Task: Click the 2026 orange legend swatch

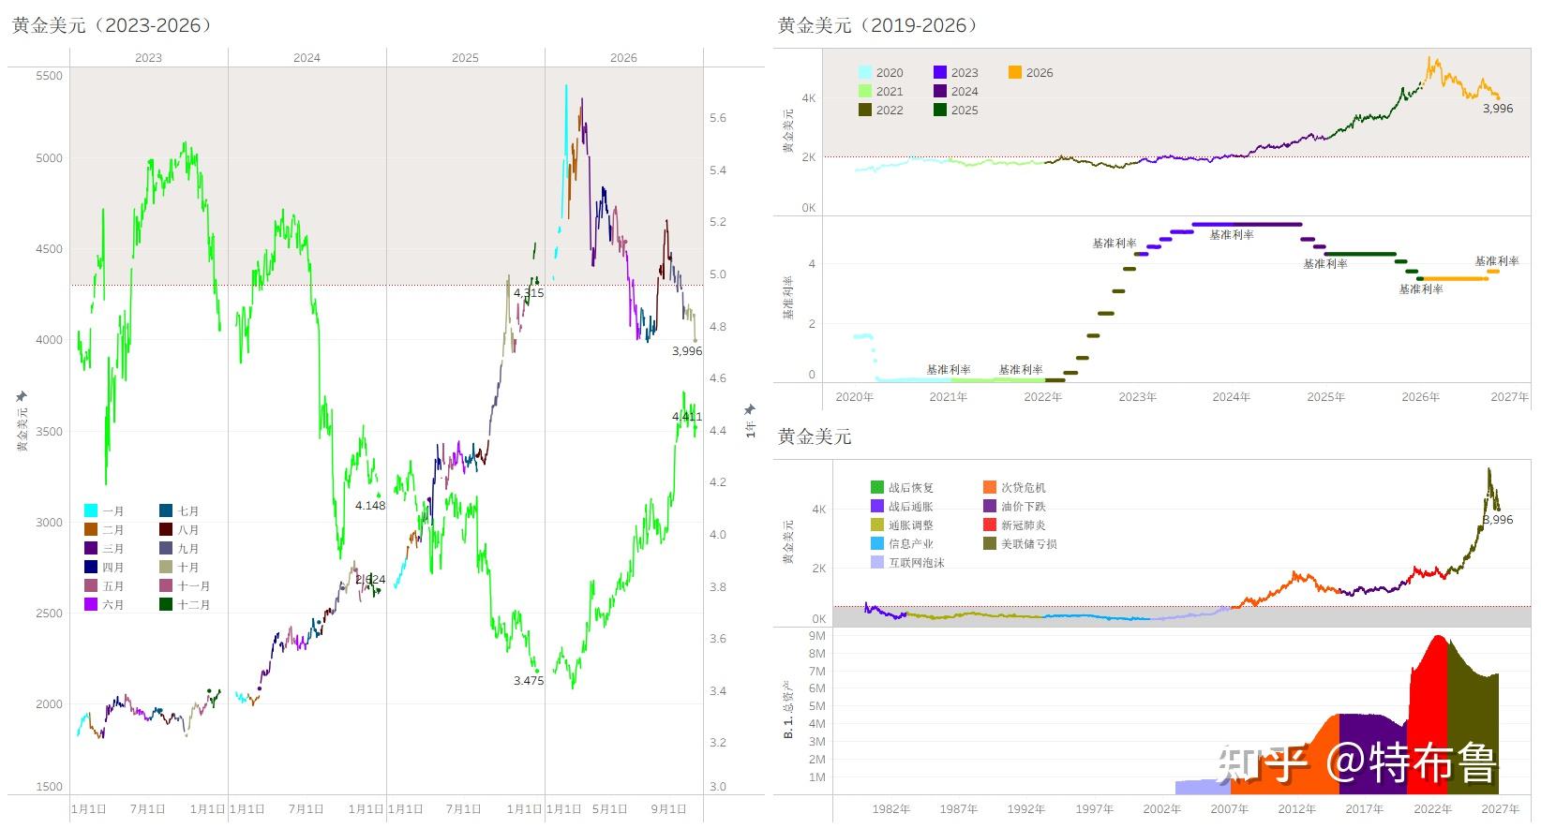Action: pos(1015,73)
